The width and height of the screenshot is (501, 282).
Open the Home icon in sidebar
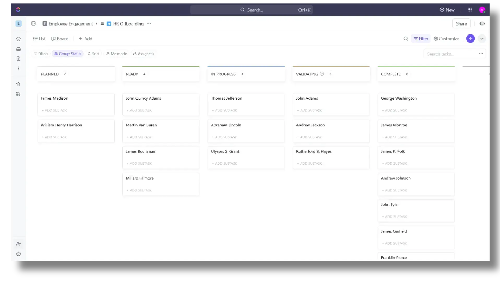pyautogui.click(x=18, y=39)
